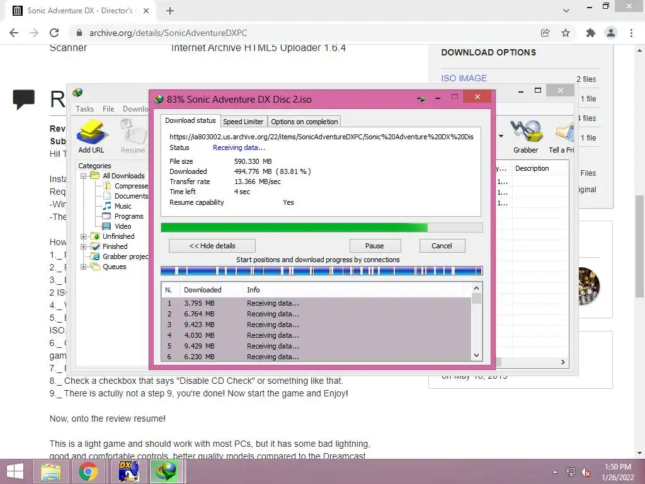Select the Programs category in tree
Viewport: 645px width, 484px height.
128,216
